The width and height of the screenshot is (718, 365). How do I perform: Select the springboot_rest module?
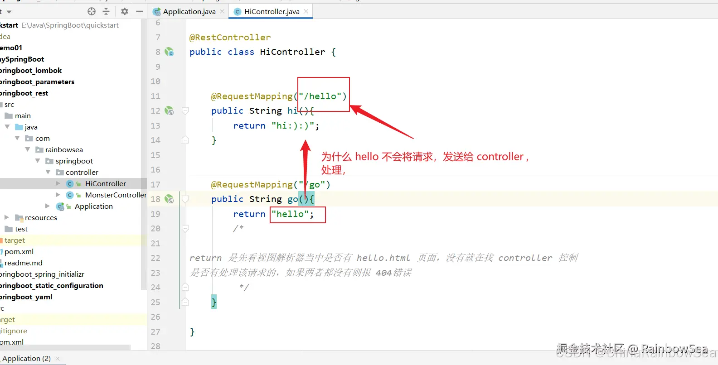pyautogui.click(x=24, y=93)
